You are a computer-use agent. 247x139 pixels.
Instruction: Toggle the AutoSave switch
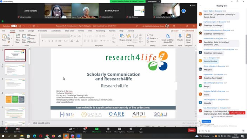[14, 26]
